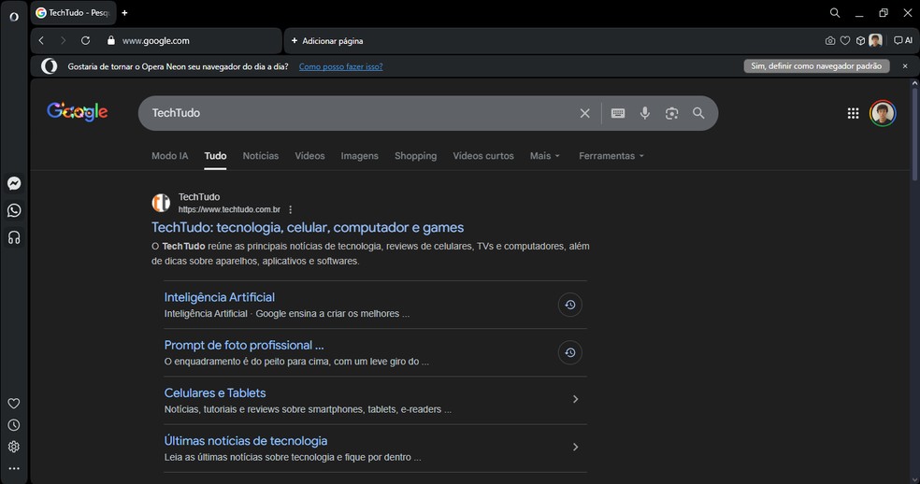Open the Opera menu logo
Viewport: 920px width, 484px height.
pos(13,17)
